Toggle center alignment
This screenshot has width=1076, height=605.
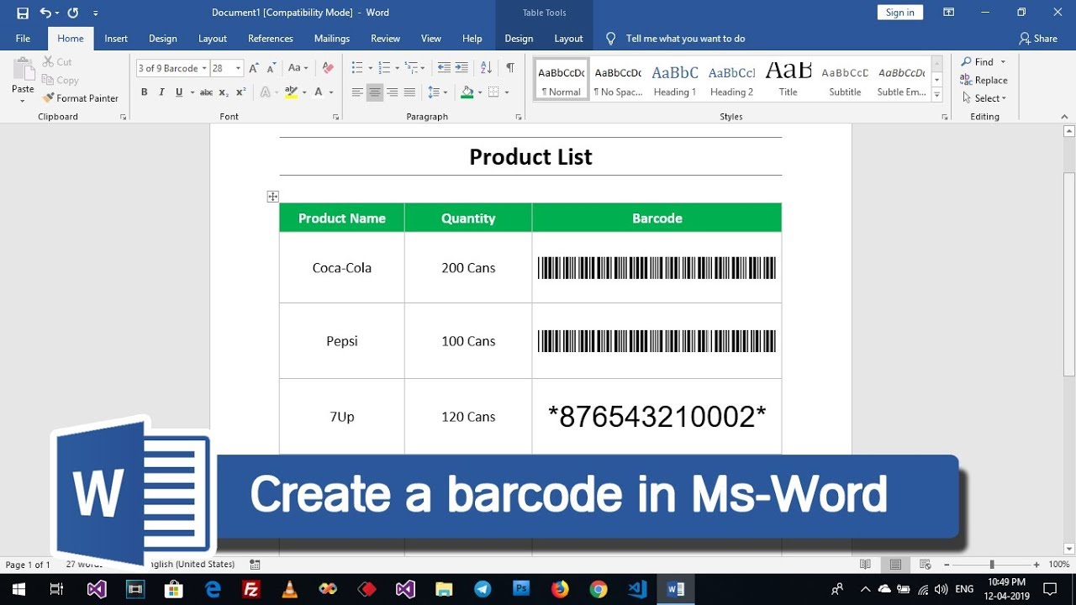tap(375, 92)
